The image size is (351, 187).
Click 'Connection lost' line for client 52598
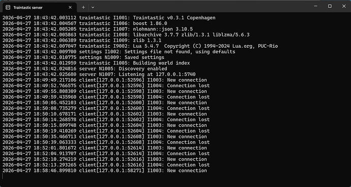coord(106,97)
